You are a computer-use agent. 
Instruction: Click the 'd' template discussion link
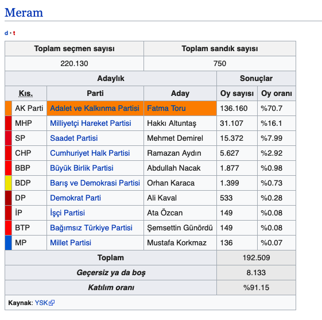coord(6,33)
